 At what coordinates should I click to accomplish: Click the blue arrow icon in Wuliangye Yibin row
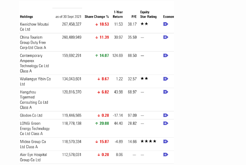pos(165,79)
